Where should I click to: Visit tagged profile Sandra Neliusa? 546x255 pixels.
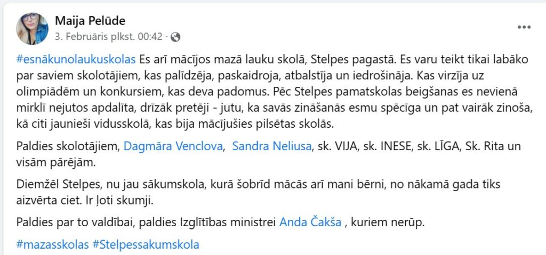coord(271,145)
